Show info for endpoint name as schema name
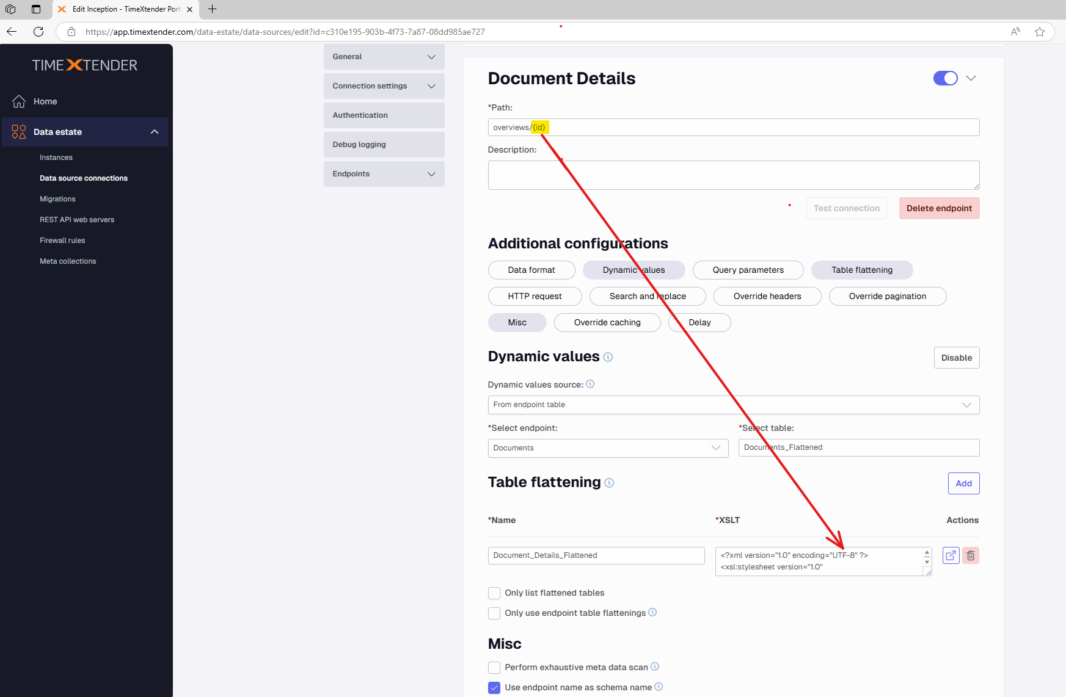This screenshot has height=697, width=1066. (659, 687)
